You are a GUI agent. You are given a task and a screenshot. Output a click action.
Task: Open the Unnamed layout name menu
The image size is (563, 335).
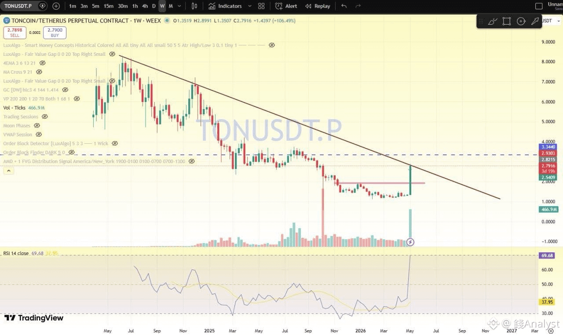pos(555,5)
